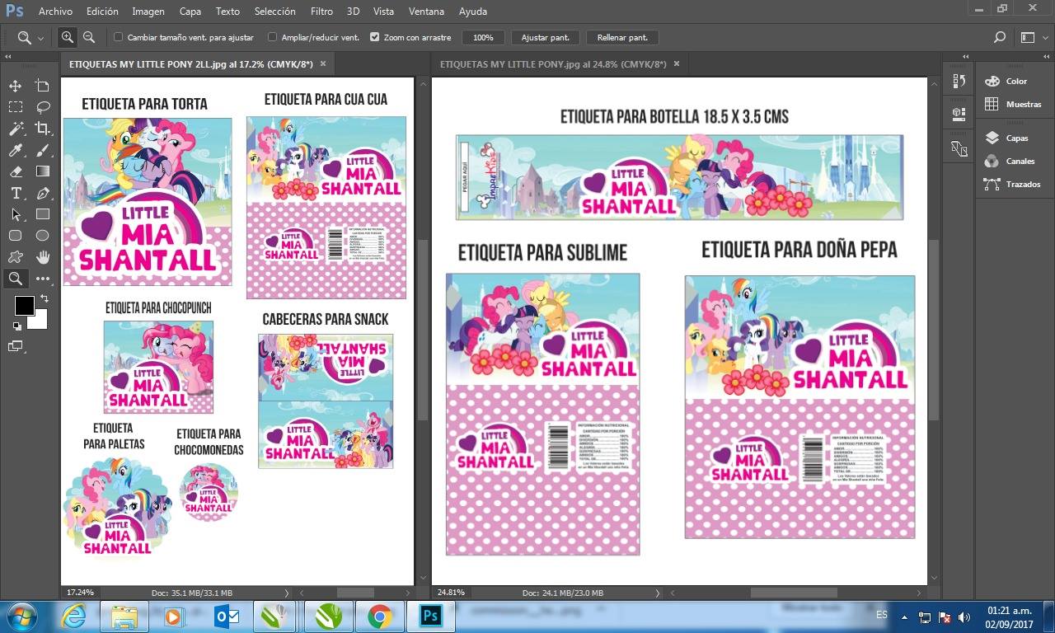
Task: Click the 24.81% zoom level field
Action: [452, 593]
